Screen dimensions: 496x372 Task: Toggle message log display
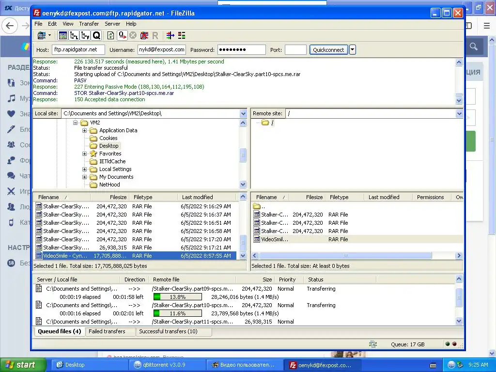63,35
